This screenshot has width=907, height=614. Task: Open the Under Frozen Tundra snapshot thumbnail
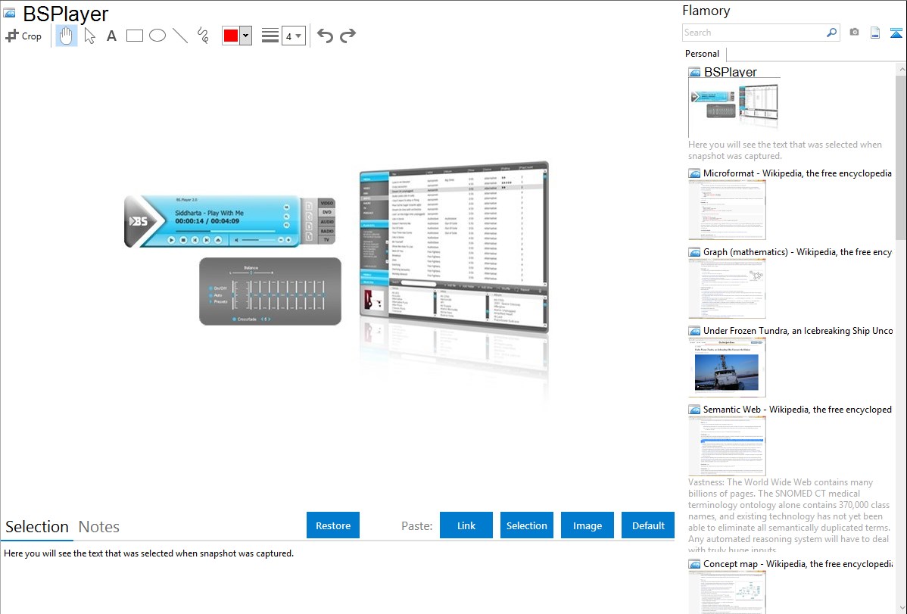click(x=727, y=367)
